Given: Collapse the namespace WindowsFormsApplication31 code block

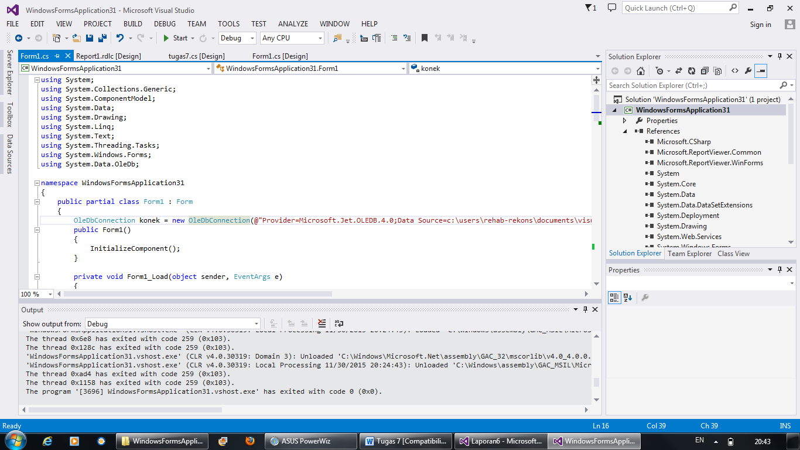Looking at the screenshot, I should point(37,183).
